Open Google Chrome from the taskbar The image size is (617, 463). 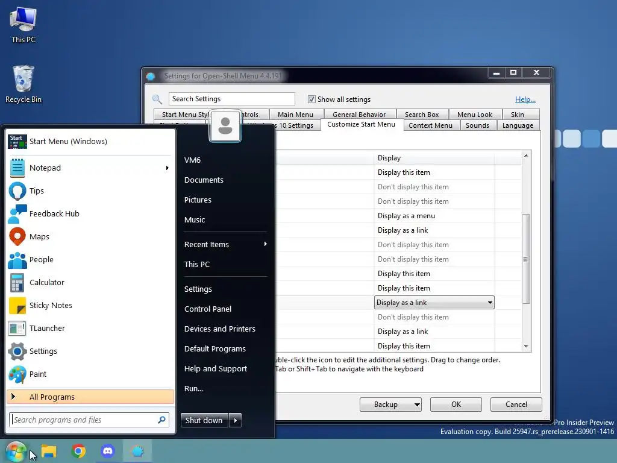(x=78, y=451)
